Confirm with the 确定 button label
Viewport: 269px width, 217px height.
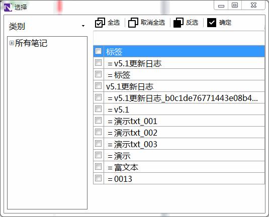[225, 23]
